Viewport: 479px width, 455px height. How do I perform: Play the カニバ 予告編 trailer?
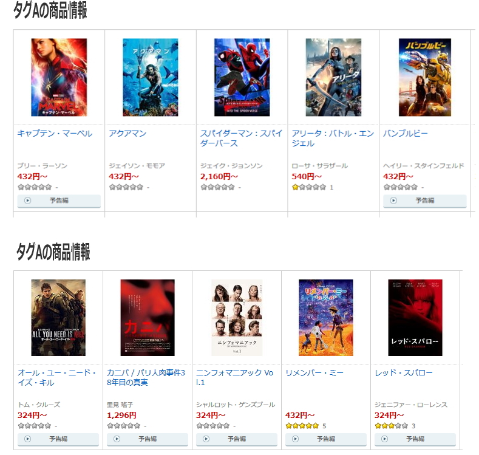tap(148, 439)
